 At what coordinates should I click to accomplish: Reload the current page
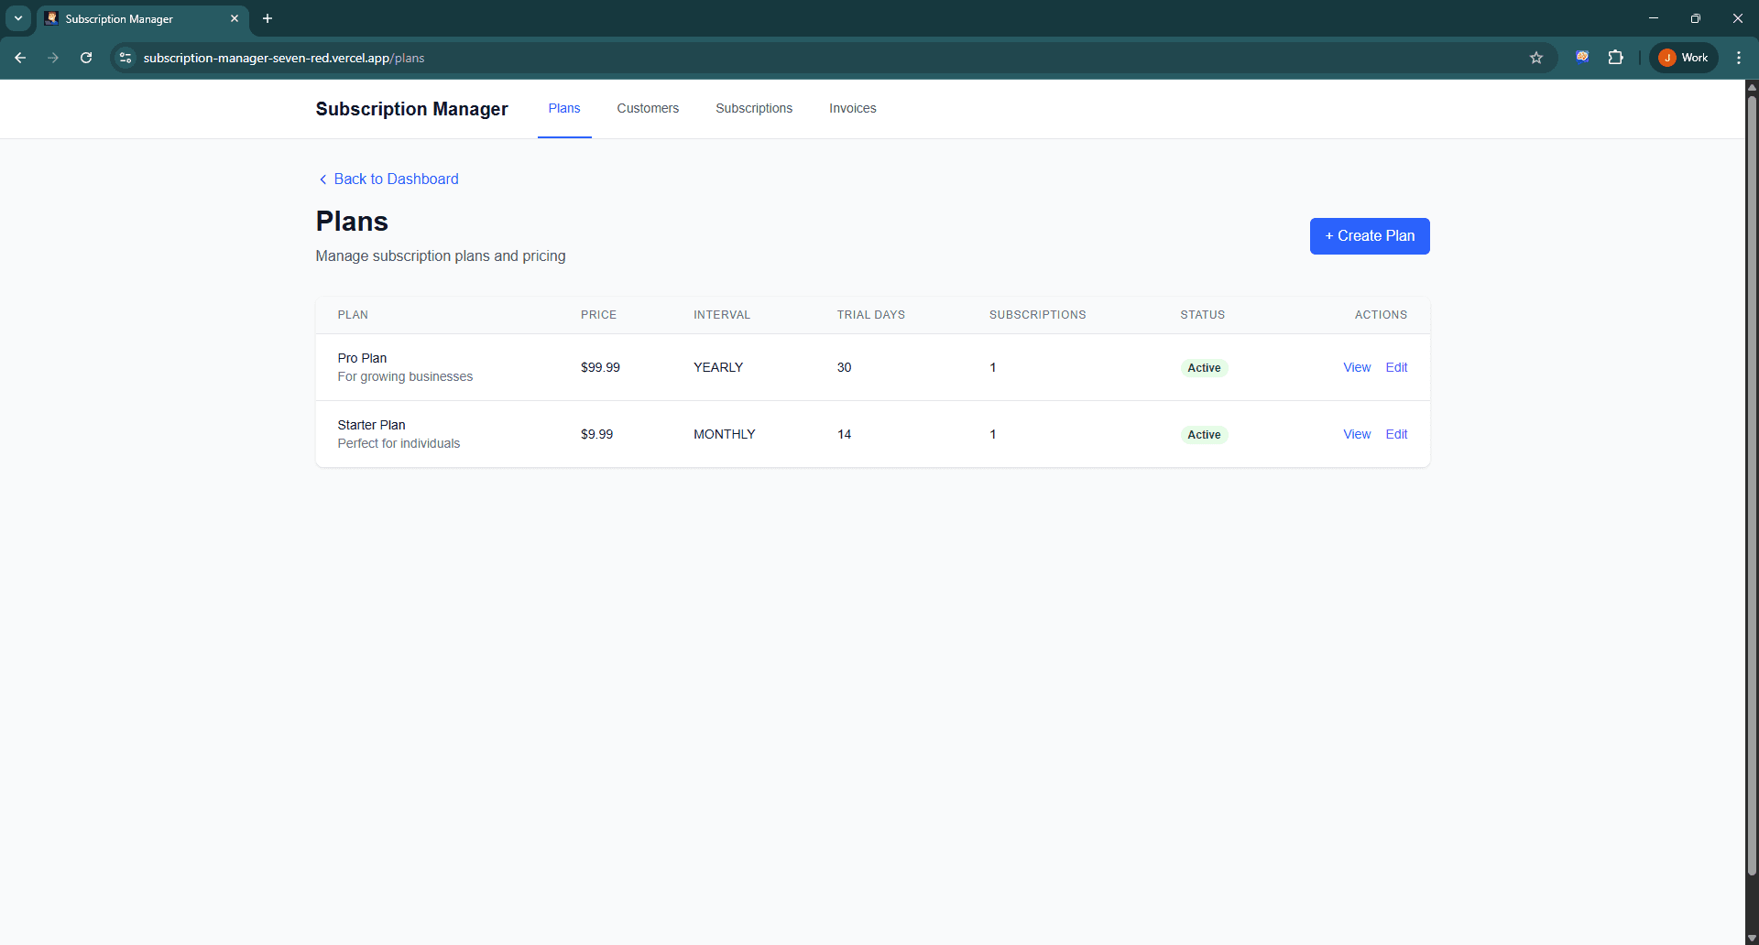pyautogui.click(x=85, y=57)
